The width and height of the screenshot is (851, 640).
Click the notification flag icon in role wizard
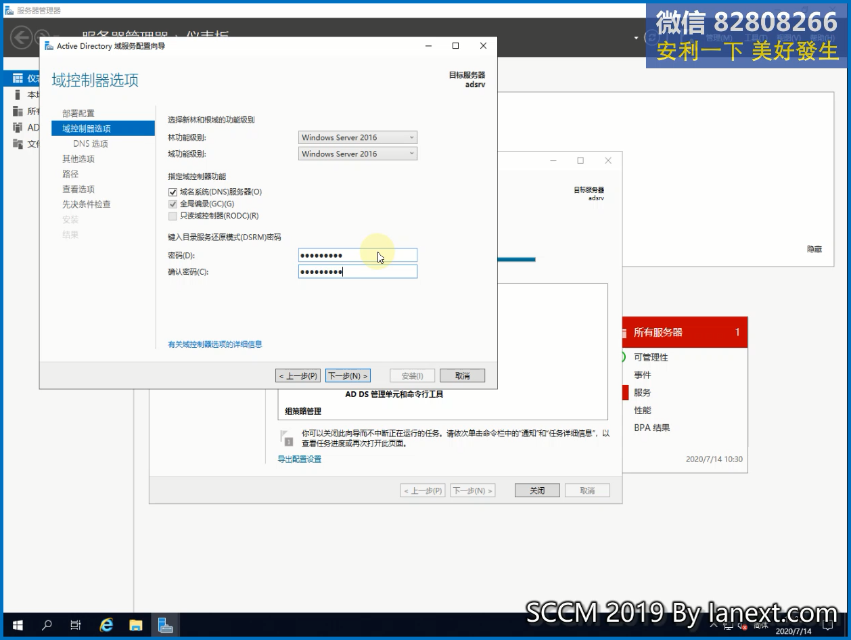click(x=287, y=438)
